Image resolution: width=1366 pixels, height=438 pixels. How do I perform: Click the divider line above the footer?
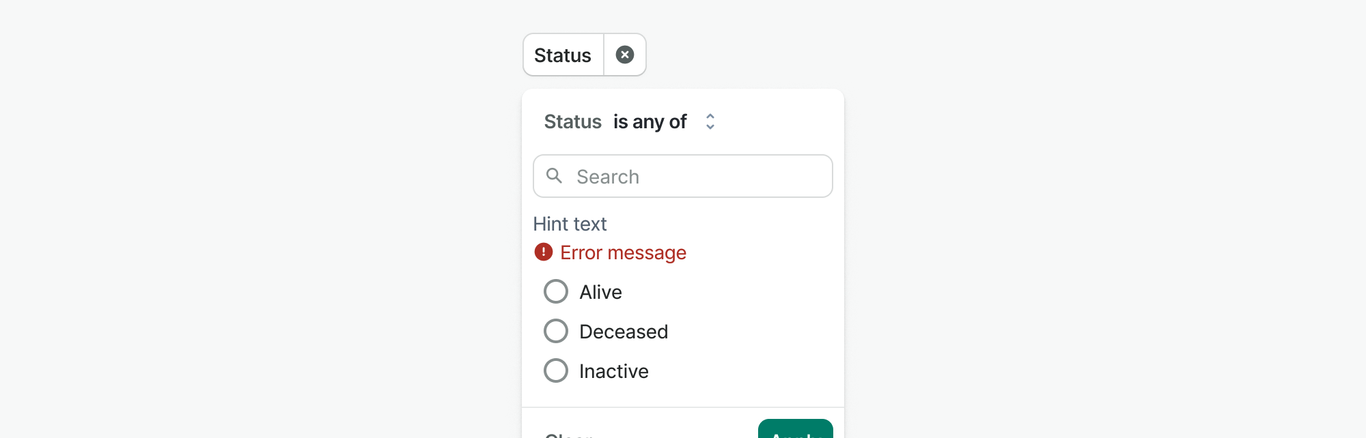[683, 407]
